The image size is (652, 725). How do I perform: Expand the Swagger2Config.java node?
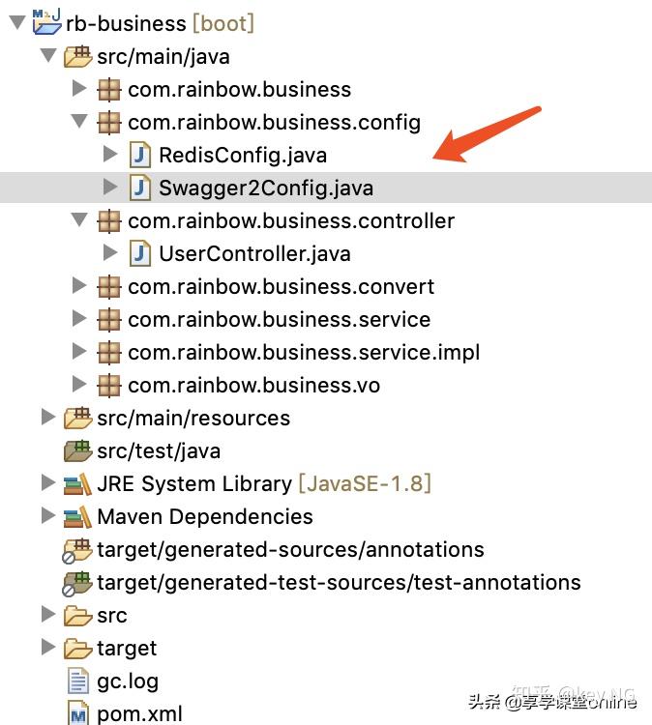pos(110,187)
